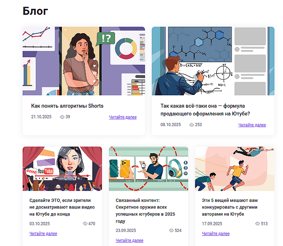Open the Shorts algorithms article thumbnail
Image resolution: width=283 pixels, height=246 pixels.
coord(84,61)
